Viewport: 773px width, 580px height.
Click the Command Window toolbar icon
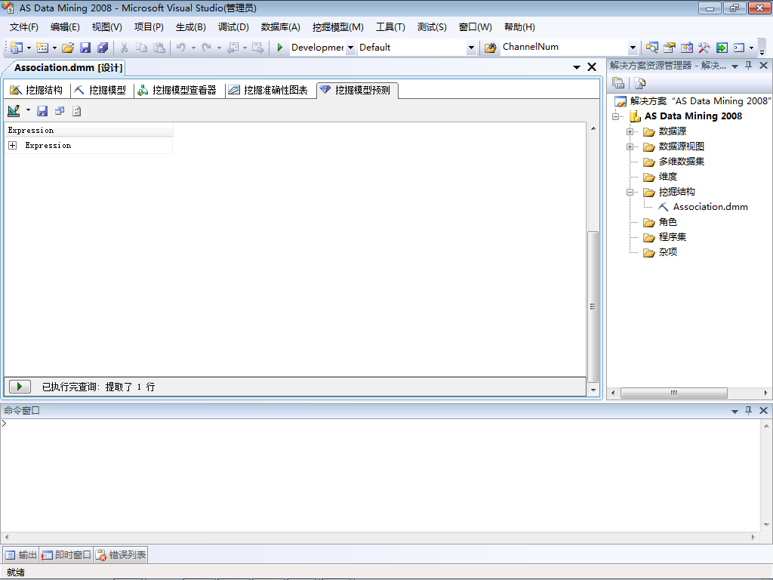pyautogui.click(x=739, y=48)
